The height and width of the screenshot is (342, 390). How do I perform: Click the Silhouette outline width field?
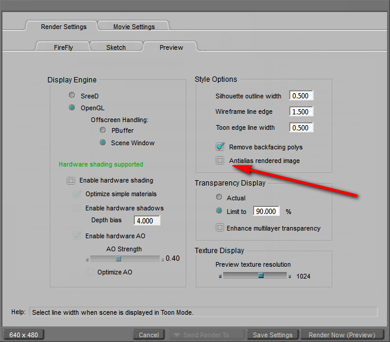click(301, 96)
